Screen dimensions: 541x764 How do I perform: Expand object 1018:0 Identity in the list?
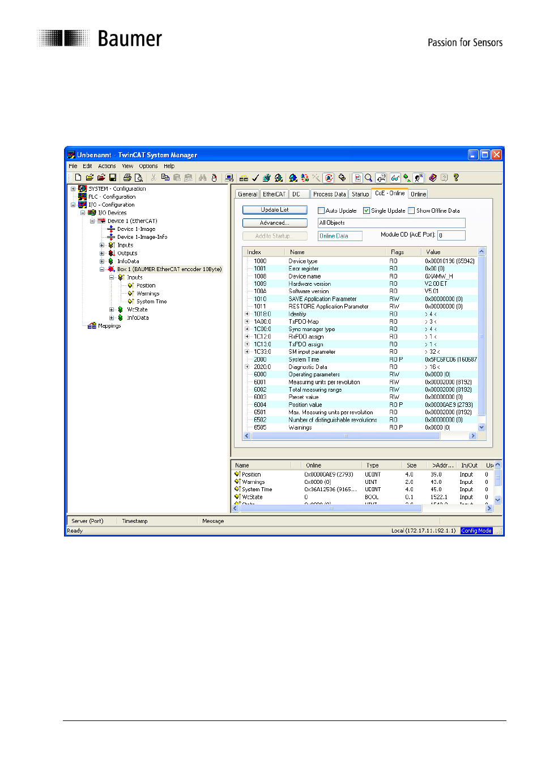(x=247, y=314)
